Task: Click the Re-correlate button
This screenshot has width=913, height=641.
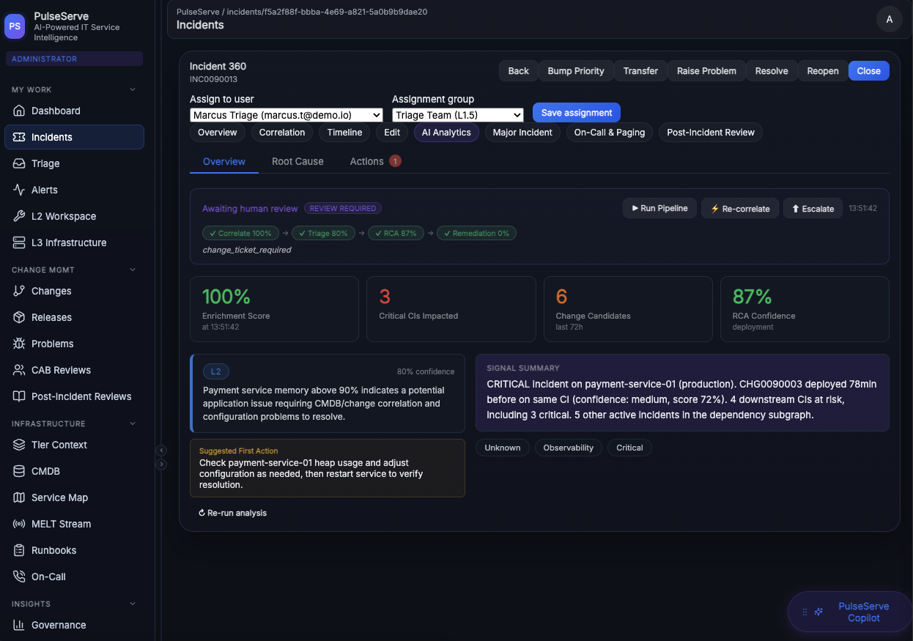Action: tap(740, 209)
